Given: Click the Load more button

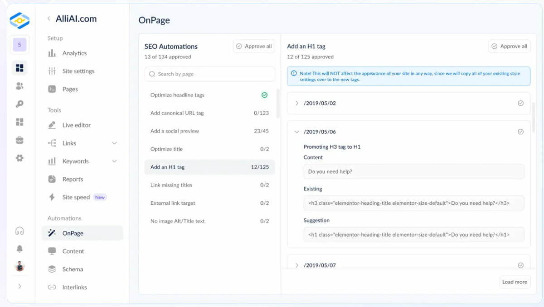Looking at the screenshot, I should (x=515, y=282).
